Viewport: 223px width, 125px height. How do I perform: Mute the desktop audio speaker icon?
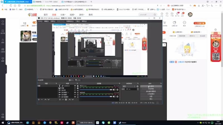click(x=114, y=96)
